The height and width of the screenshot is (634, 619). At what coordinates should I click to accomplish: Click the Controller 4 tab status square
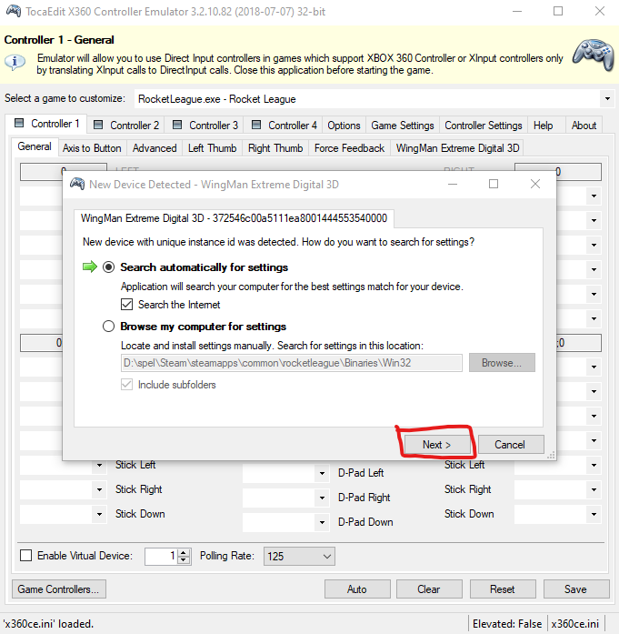256,125
